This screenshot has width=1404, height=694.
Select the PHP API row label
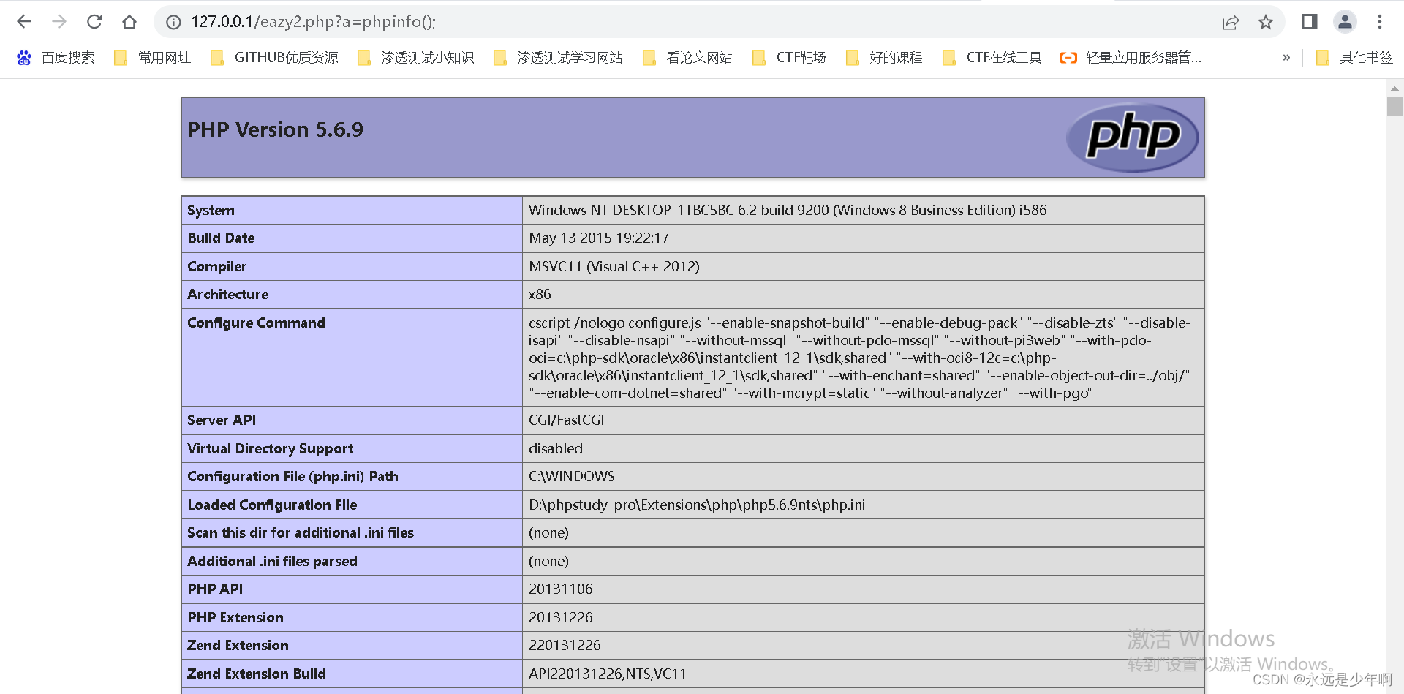(x=215, y=589)
